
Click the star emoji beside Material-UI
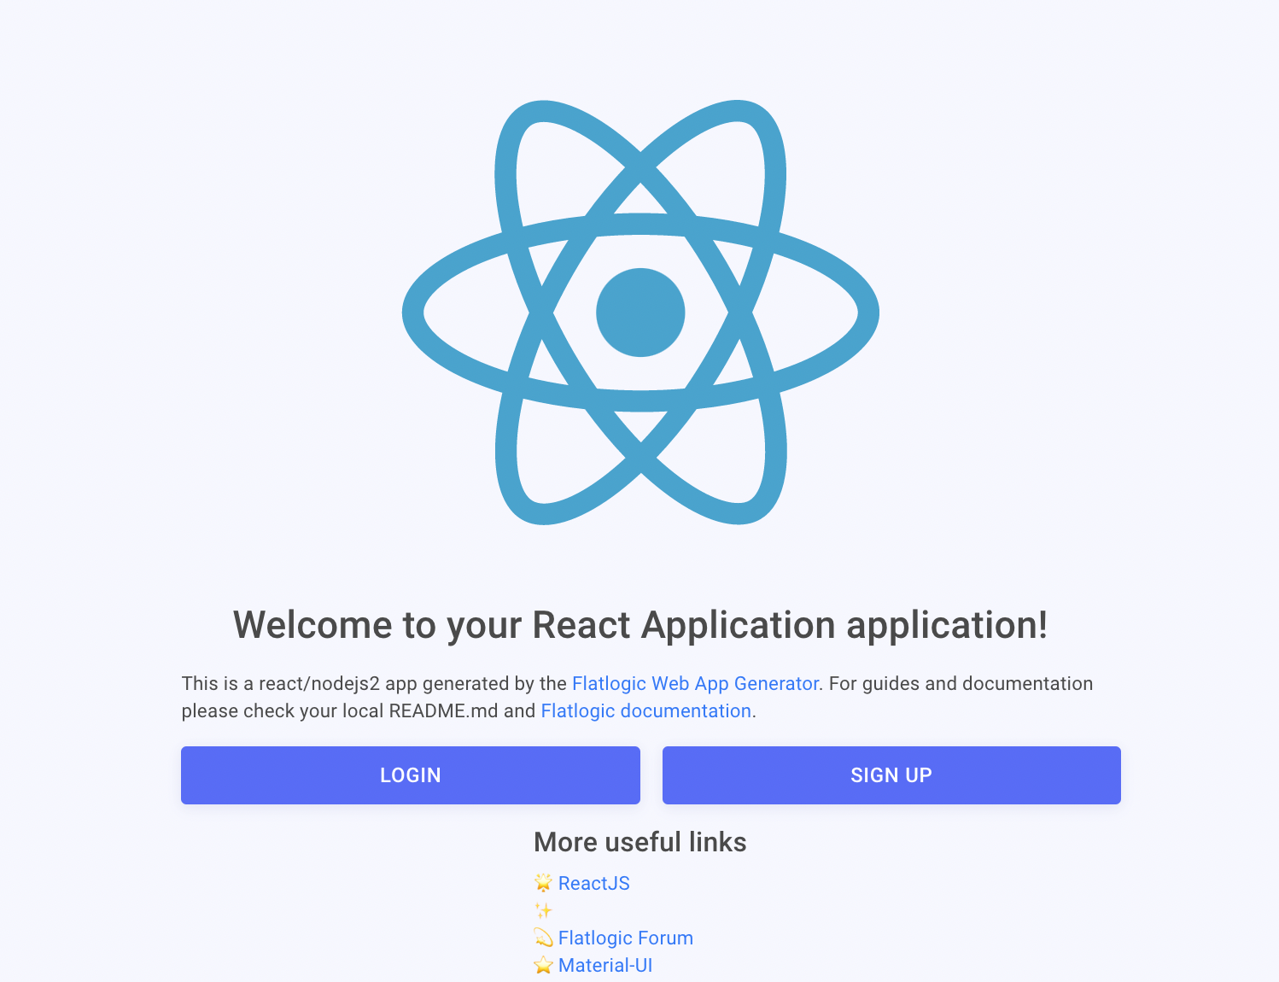[544, 965]
